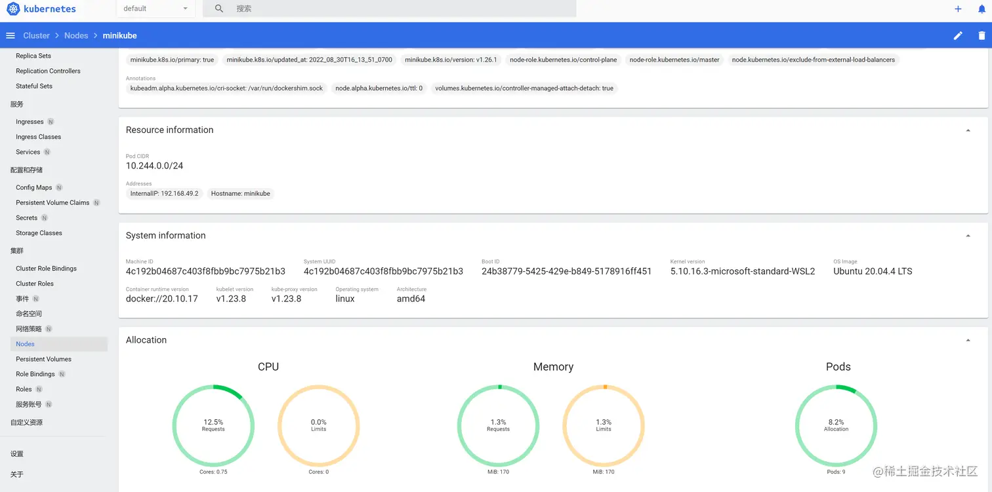Collapse the Allocation card
The width and height of the screenshot is (992, 492).
coord(968,341)
